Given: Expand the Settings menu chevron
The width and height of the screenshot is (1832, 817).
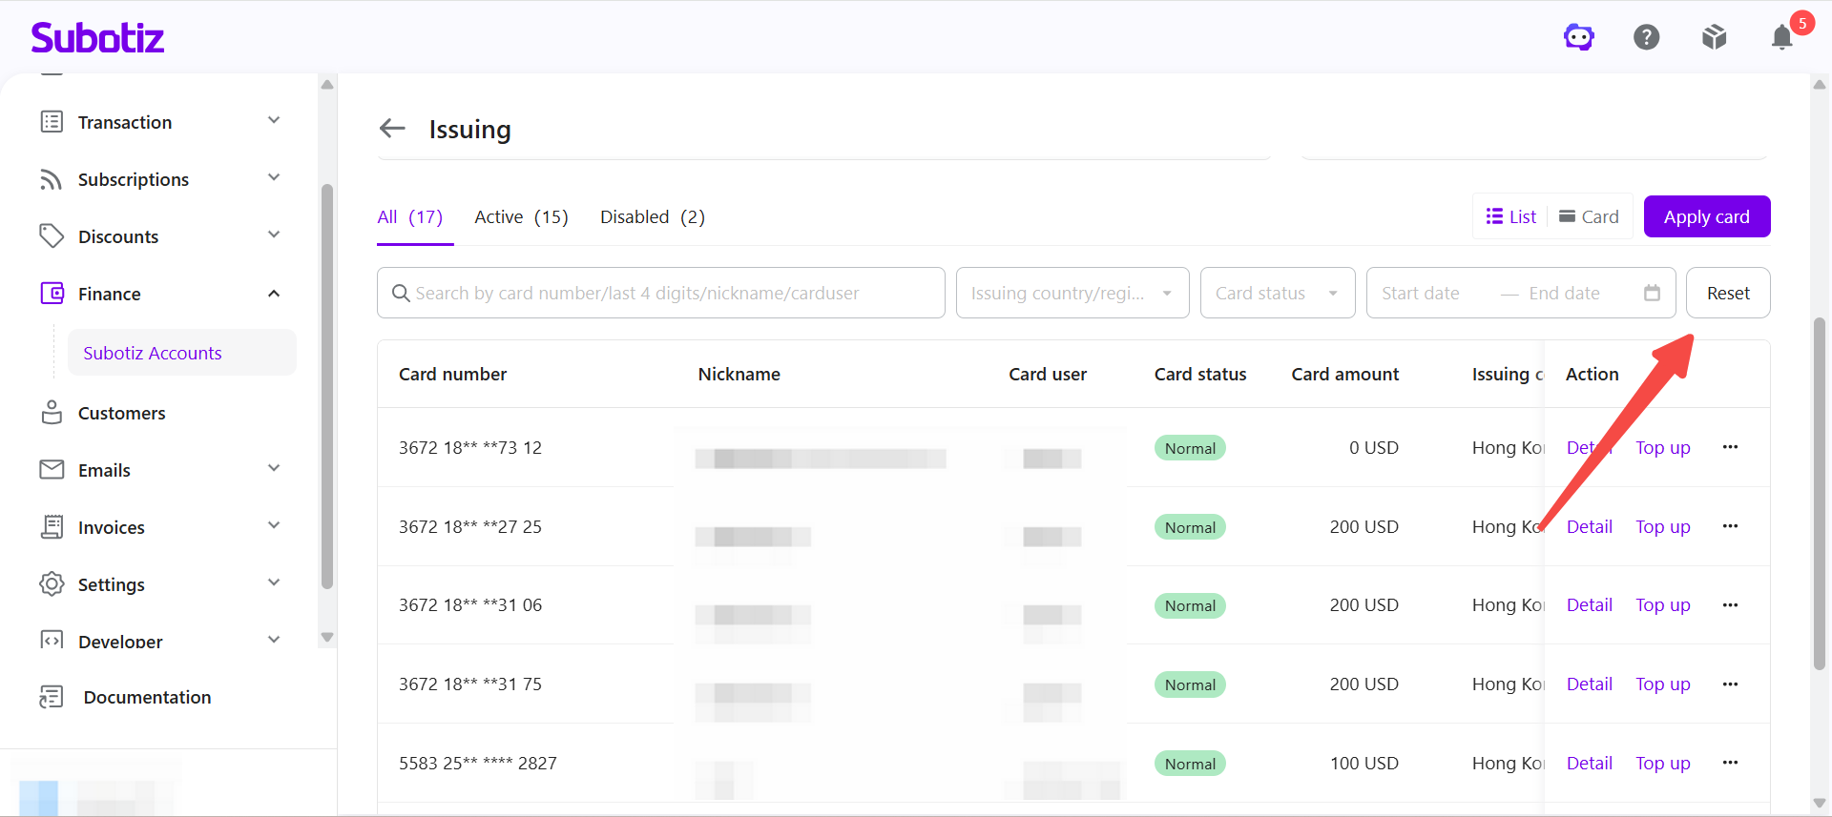Looking at the screenshot, I should click(x=274, y=583).
